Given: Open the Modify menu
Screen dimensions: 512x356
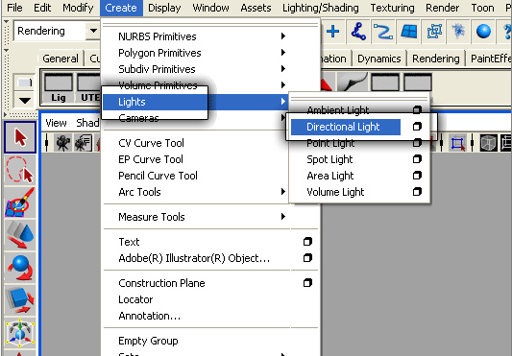Looking at the screenshot, I should pos(78,8).
